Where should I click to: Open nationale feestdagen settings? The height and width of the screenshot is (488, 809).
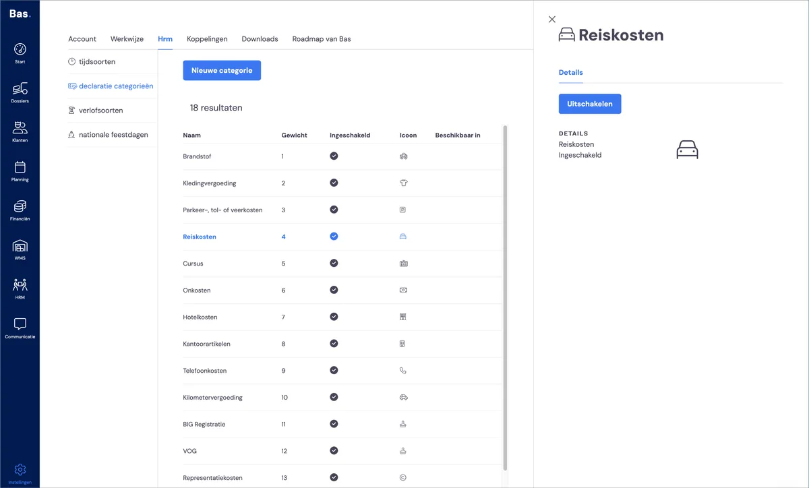[x=108, y=134]
